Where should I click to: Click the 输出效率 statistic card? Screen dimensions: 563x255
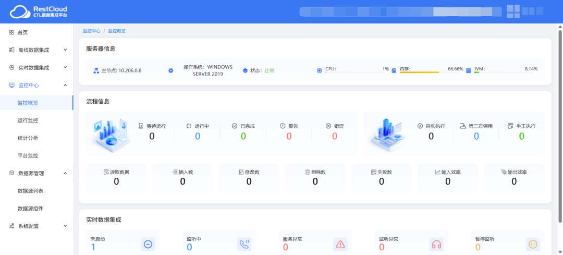(x=514, y=178)
